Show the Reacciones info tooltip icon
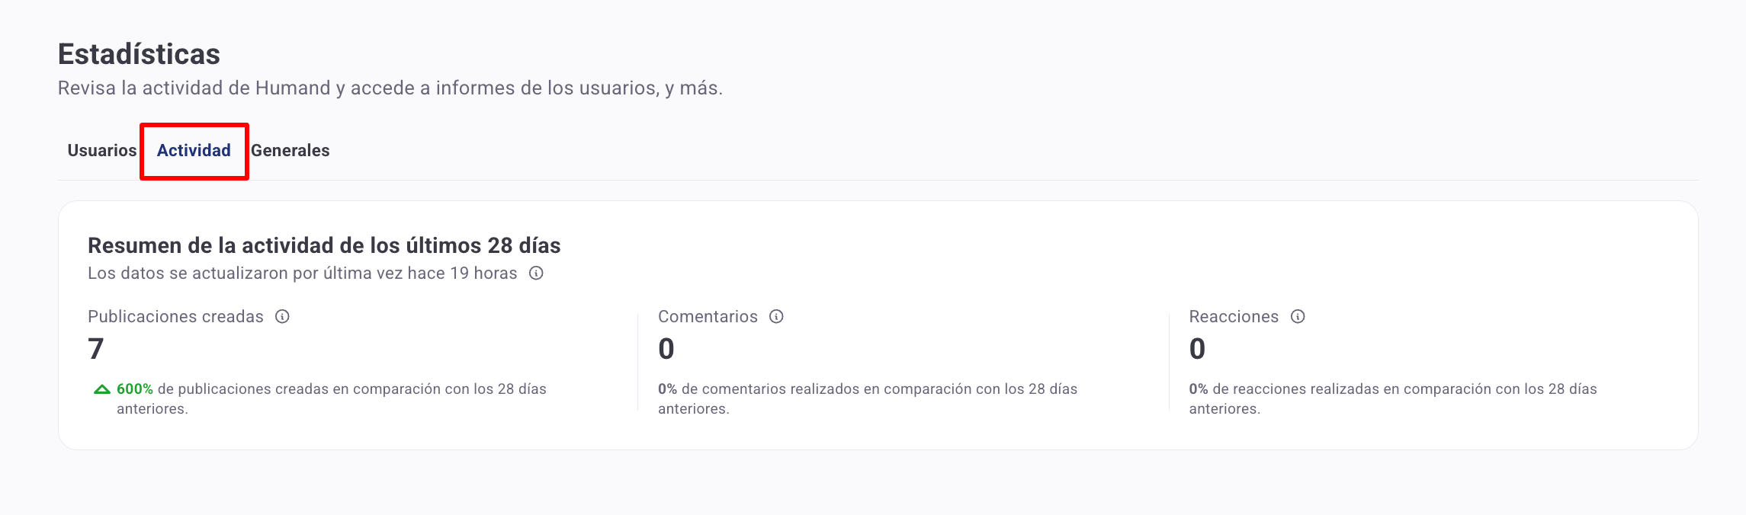Image resolution: width=1746 pixels, height=515 pixels. click(1298, 316)
